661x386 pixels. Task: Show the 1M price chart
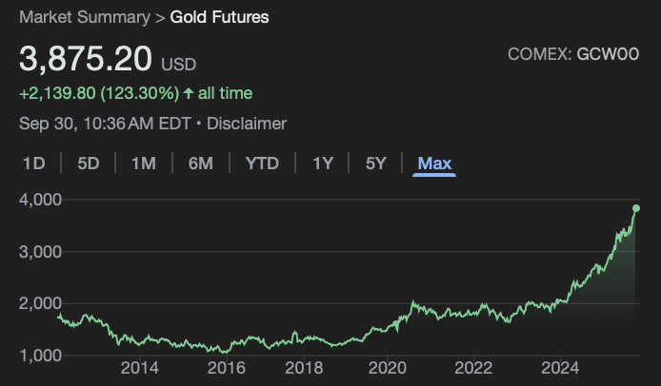(x=144, y=164)
